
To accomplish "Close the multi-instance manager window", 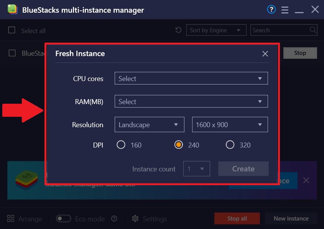I will pyautogui.click(x=315, y=9).
